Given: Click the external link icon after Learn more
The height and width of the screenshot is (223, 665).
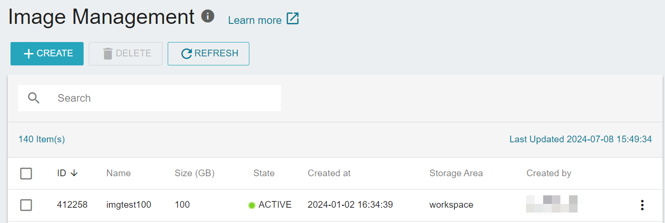Looking at the screenshot, I should 292,19.
